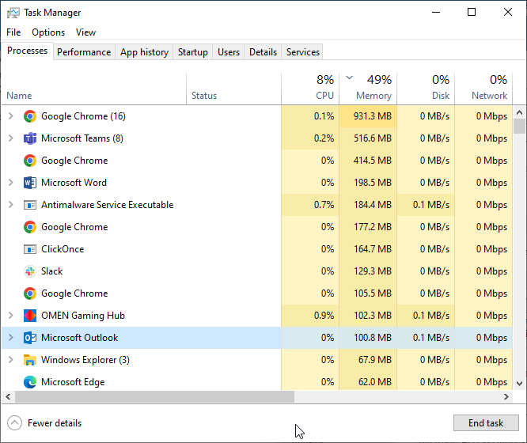527x443 pixels.
Task: Click the Fewer details link
Action: [55, 423]
